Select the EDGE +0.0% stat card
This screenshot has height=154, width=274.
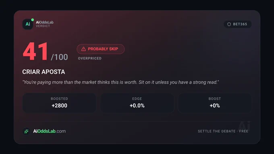(137, 103)
